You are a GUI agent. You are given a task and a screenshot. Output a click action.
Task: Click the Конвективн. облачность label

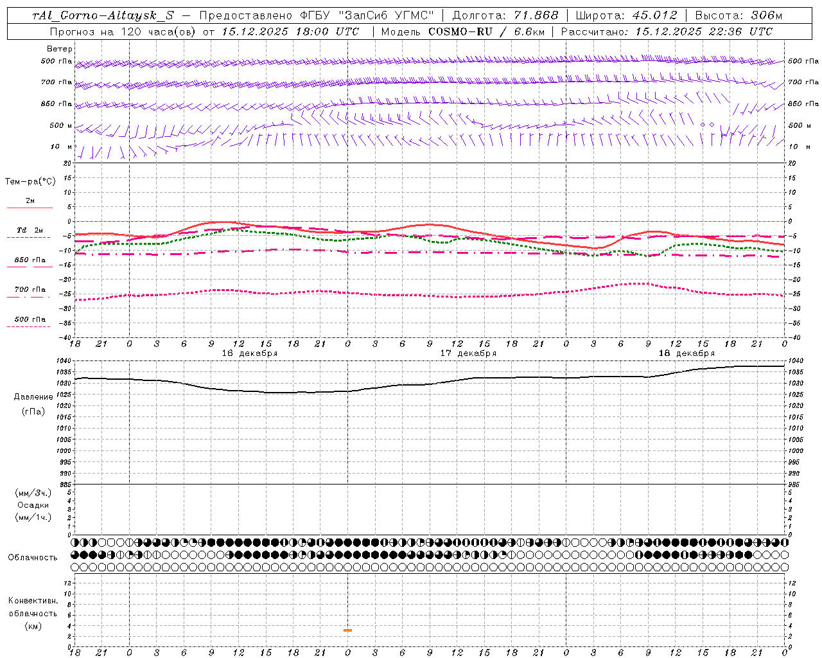tap(33, 607)
